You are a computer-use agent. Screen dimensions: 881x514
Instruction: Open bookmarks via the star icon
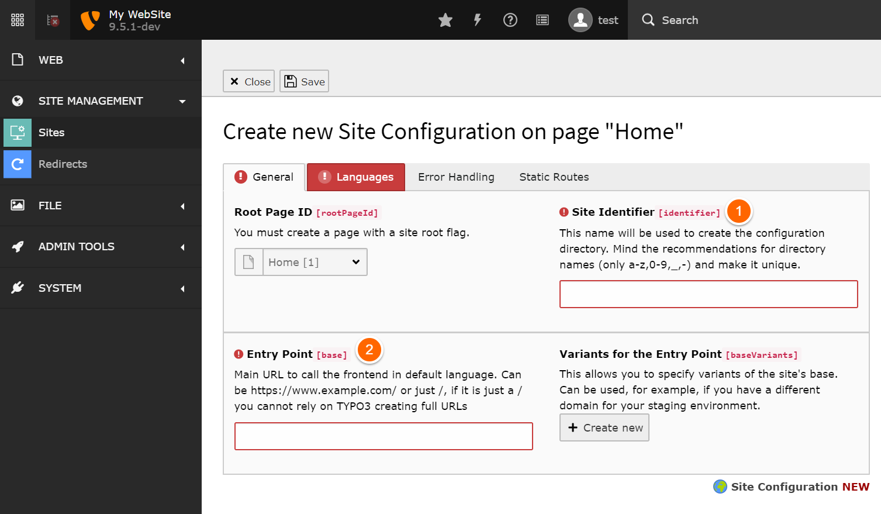(445, 19)
